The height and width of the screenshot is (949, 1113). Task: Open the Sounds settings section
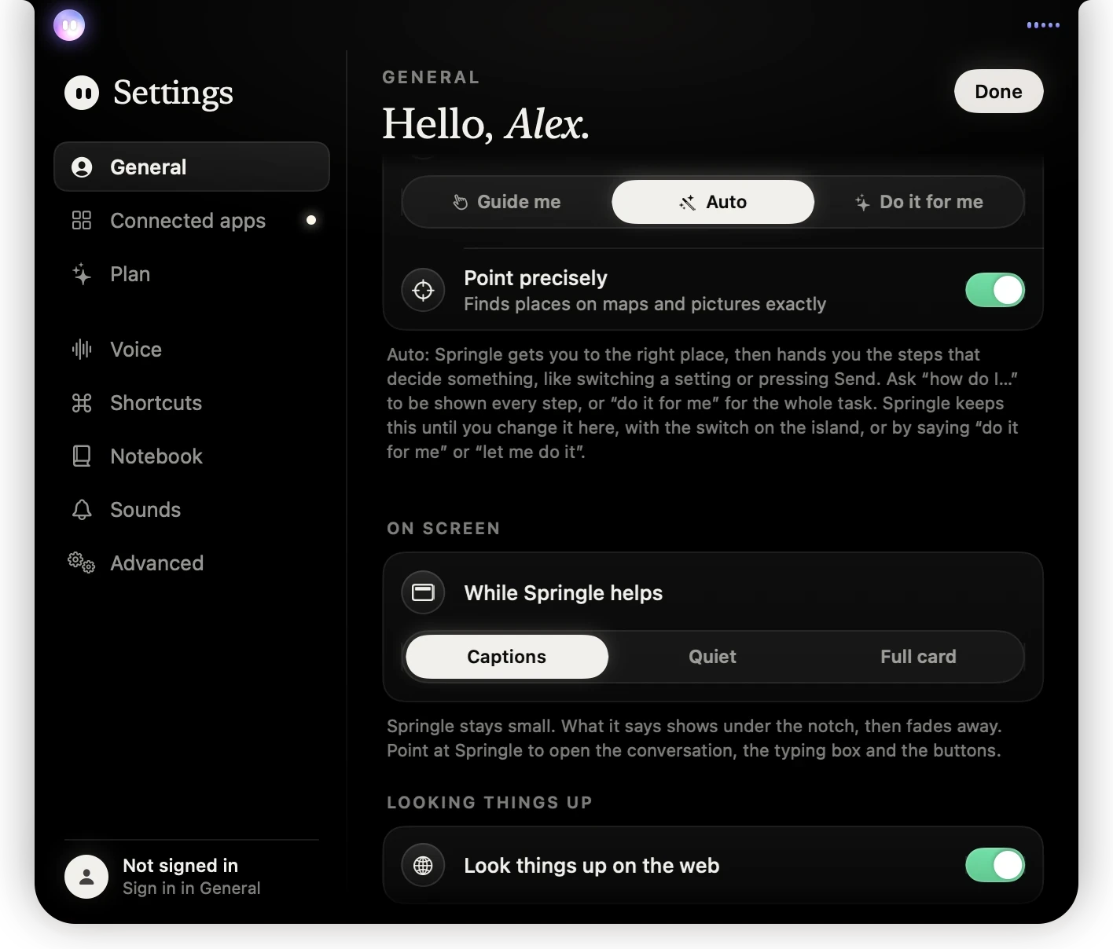pos(192,510)
